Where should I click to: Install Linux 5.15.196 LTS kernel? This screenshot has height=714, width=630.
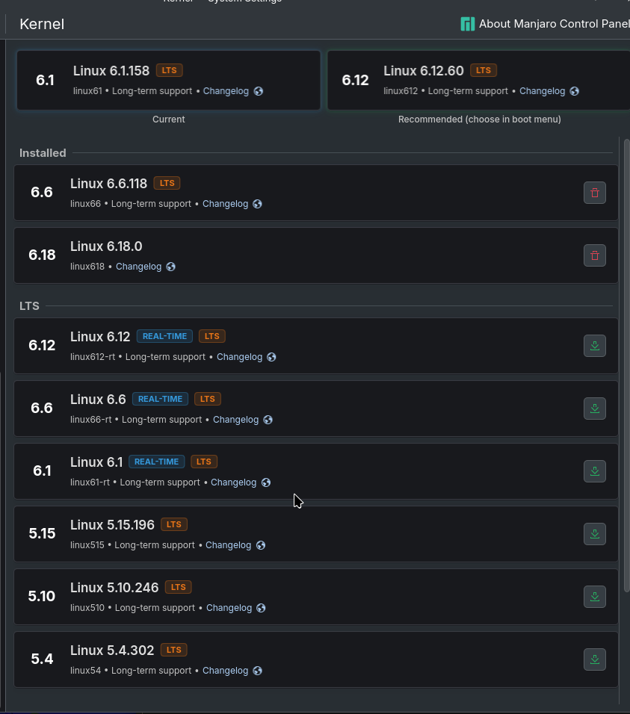pyautogui.click(x=594, y=534)
